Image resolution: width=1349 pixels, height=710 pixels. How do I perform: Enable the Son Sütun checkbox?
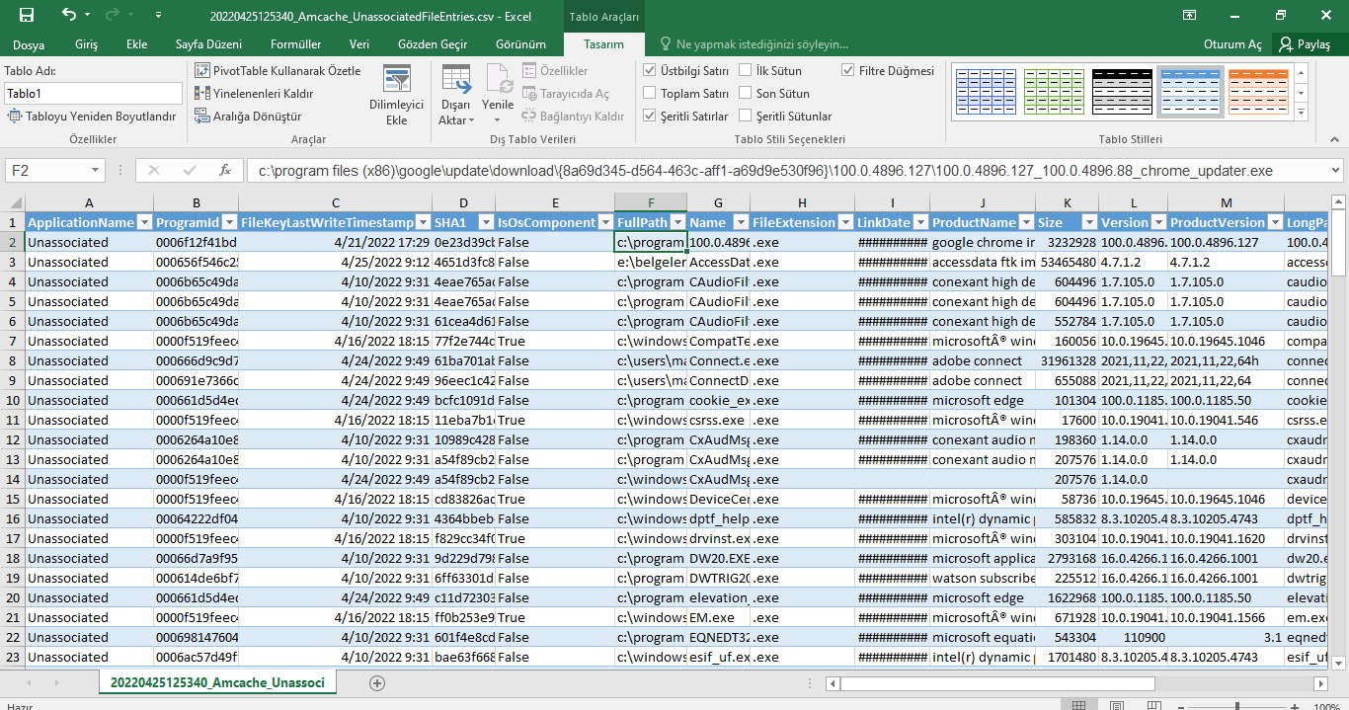point(746,94)
